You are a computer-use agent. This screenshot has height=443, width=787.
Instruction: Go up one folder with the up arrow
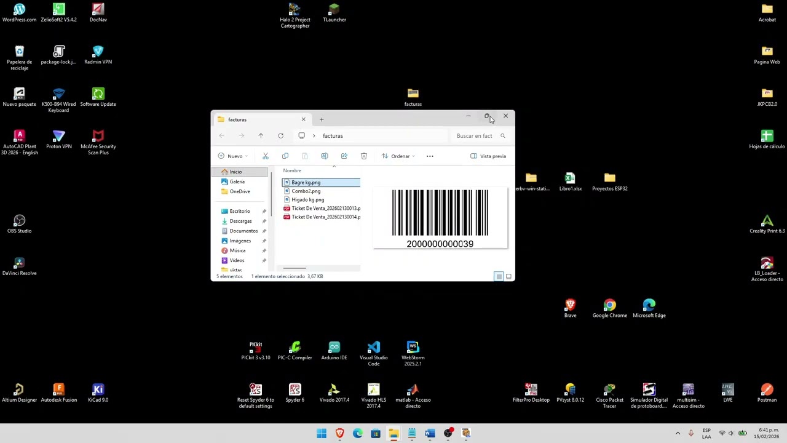coord(261,136)
